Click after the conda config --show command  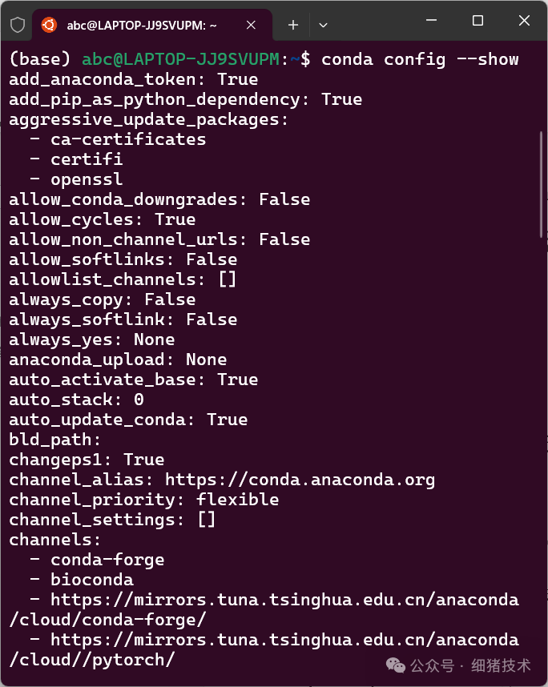click(529, 59)
